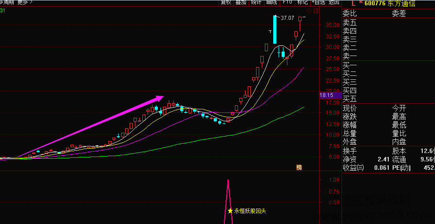Open the F10 company info tab
This screenshot has width=435, height=224.
click(x=287, y=2)
